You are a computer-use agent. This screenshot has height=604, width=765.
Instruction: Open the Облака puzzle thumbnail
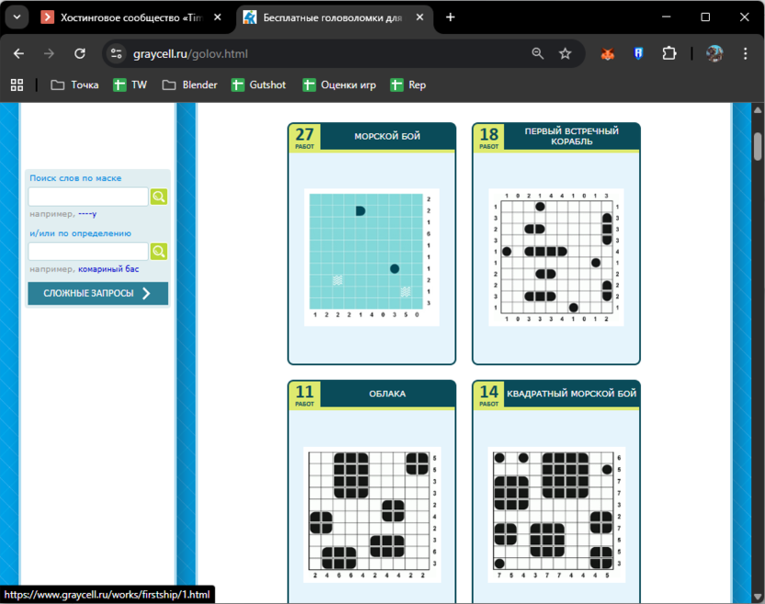point(372,515)
